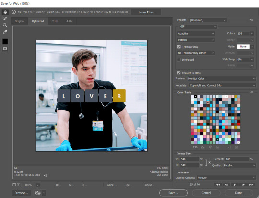The height and width of the screenshot is (198, 259).
Task: Open the Quality Bicubic dropdown
Action: (240, 165)
